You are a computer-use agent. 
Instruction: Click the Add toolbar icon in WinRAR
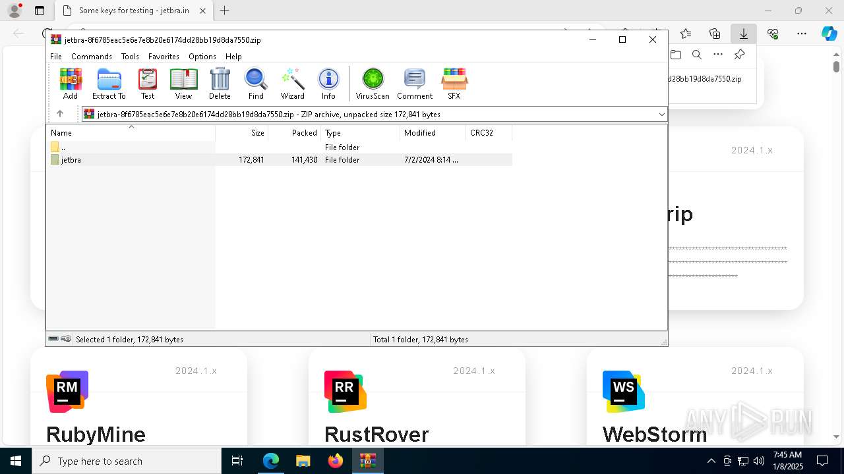coord(71,84)
